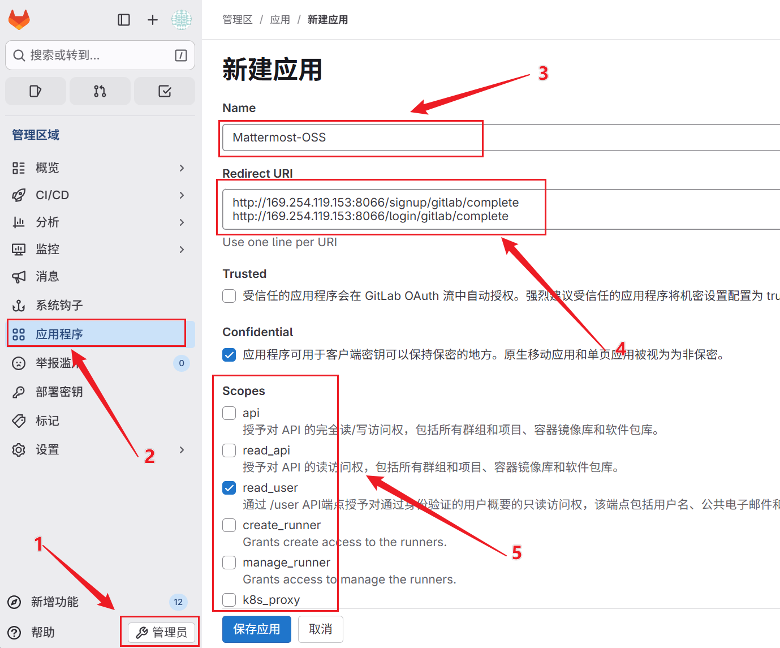Uncheck the read_user scope checkbox
This screenshot has width=780, height=648.
point(229,488)
